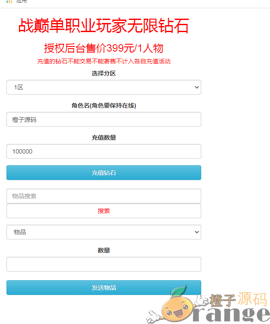Click the notice 充值的钻石不能交易不能寄售不计入各自充值活动
Image resolution: width=270 pixels, height=324 pixels.
tap(104, 61)
